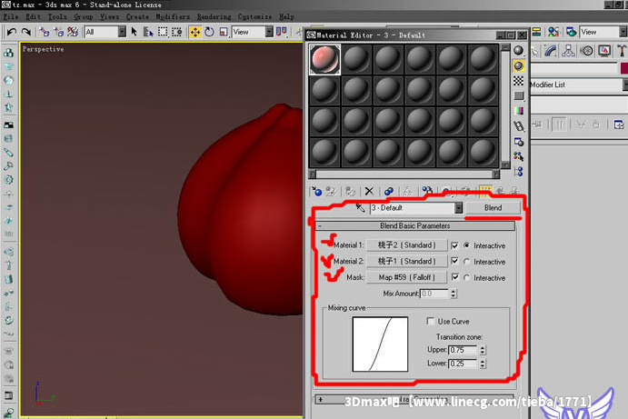This screenshot has width=628, height=419.
Task: Click the Undo arrow in main toolbar
Action: coord(12,32)
